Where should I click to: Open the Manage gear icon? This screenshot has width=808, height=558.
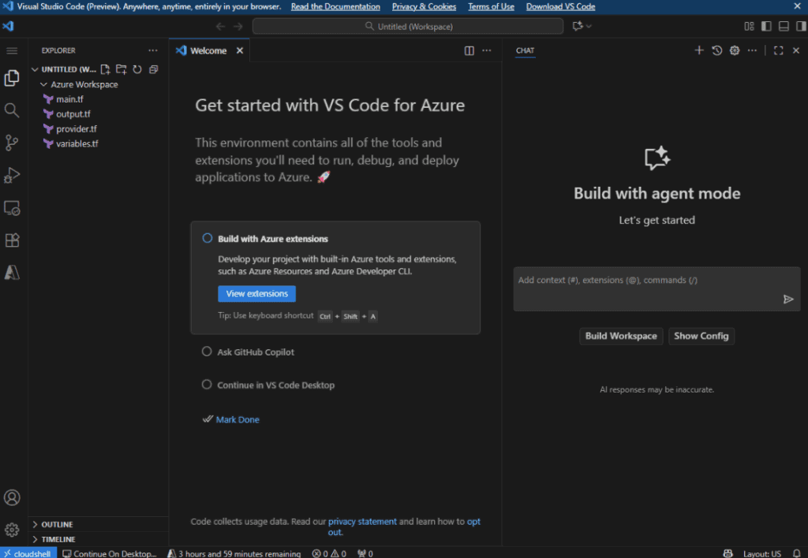click(x=12, y=530)
